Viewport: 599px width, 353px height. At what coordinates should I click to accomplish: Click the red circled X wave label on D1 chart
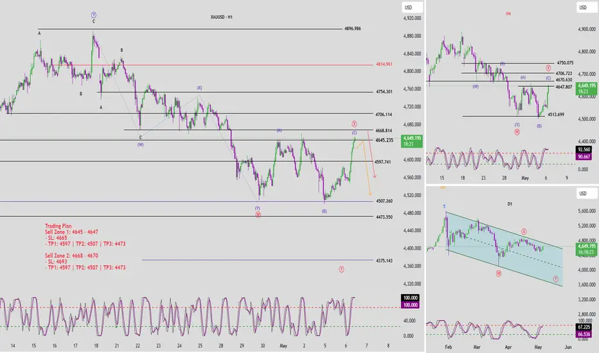(524, 232)
